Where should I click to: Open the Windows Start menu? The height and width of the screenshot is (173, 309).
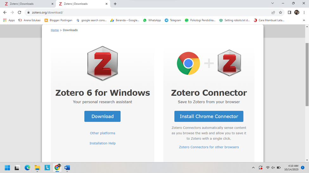coord(7,168)
